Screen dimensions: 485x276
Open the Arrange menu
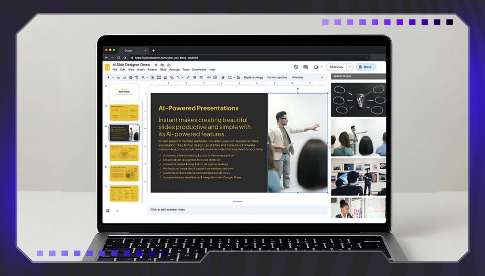coord(175,70)
